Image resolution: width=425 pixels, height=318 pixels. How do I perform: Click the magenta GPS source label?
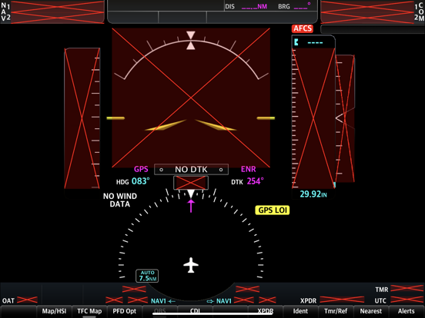coord(141,169)
